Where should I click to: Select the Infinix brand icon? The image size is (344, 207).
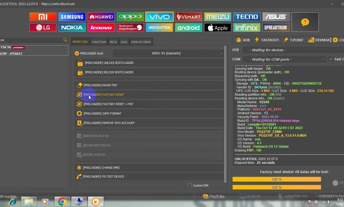247,28
